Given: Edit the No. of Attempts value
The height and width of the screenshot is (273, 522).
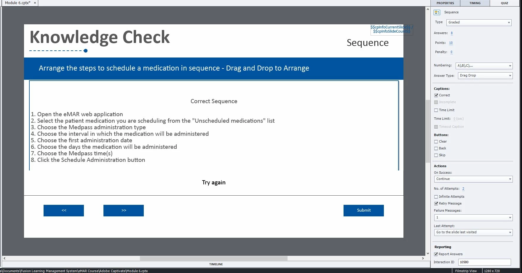Looking at the screenshot, I should (x=463, y=189).
